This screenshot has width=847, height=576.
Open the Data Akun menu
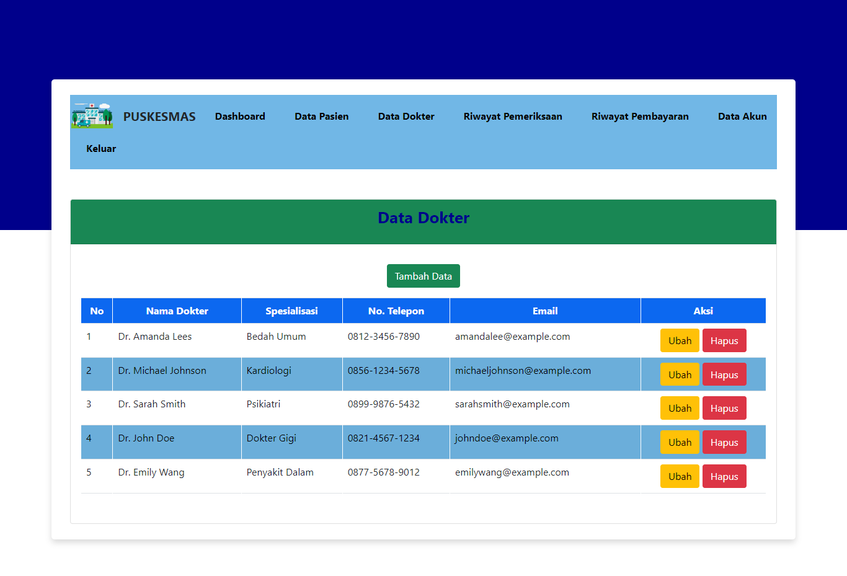point(742,117)
